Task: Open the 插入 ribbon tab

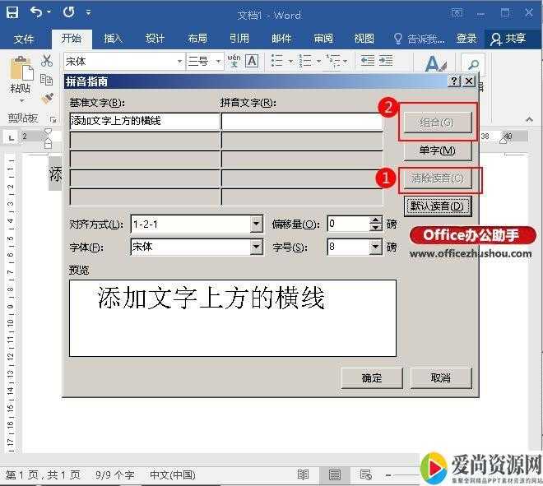Action: click(113, 39)
